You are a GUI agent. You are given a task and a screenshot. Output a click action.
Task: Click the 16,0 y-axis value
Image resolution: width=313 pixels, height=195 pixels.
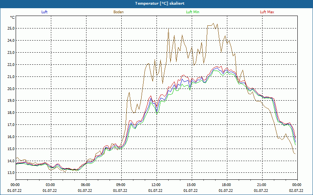point(11,137)
